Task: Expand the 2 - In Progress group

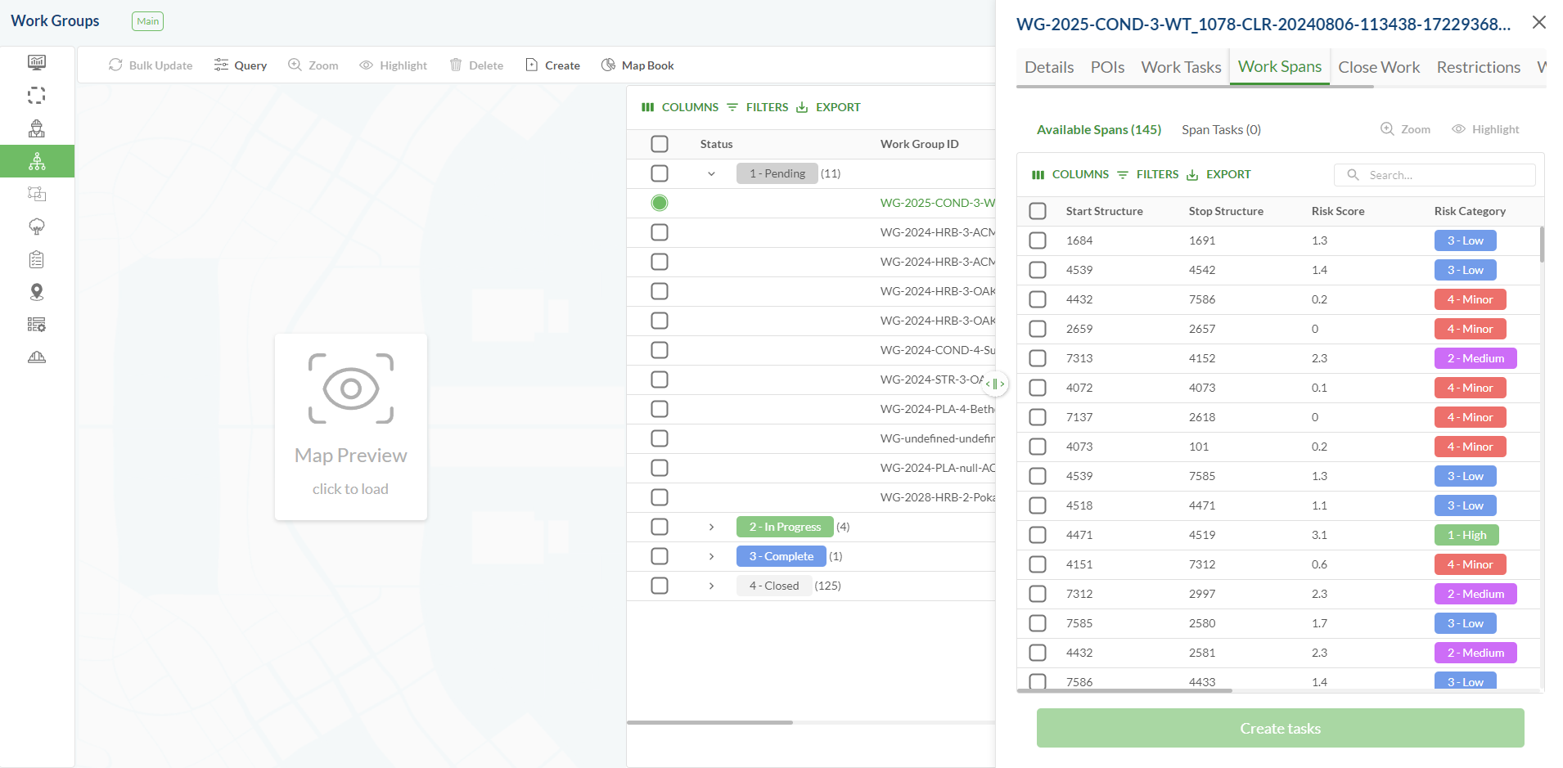Action: [711, 527]
